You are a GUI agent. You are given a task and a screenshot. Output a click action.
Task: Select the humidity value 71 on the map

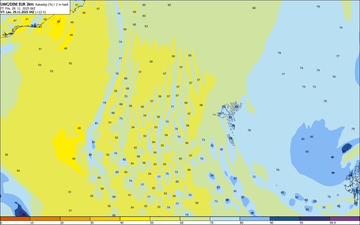(x=149, y=197)
